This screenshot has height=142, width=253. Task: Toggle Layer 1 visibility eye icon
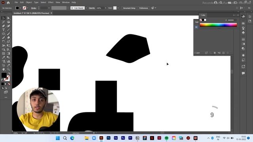click(x=196, y=27)
